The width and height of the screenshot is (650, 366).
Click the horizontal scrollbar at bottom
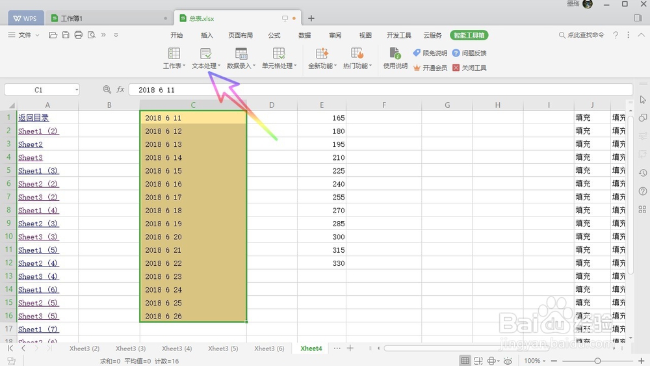pyautogui.click(x=466, y=348)
